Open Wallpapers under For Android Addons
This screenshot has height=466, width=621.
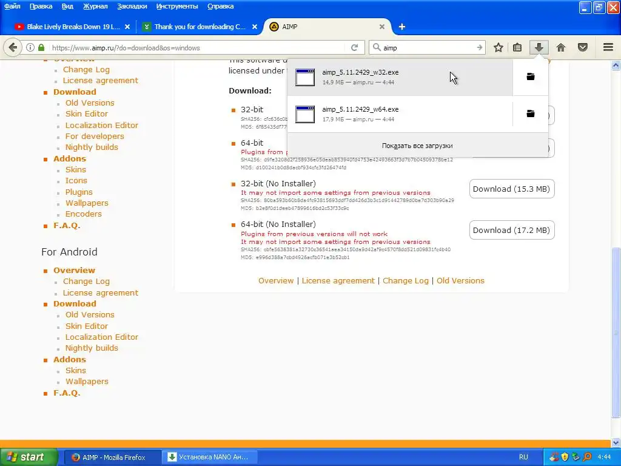87,382
